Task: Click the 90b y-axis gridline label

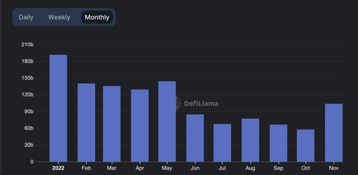Action: point(28,111)
